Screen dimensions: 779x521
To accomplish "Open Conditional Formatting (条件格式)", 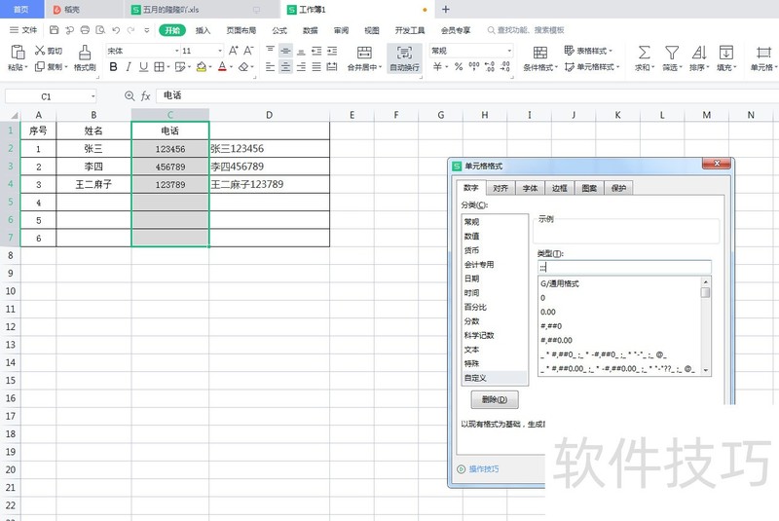I will click(x=540, y=58).
